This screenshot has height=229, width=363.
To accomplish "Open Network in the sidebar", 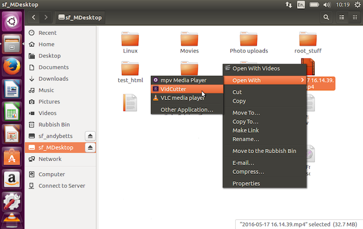I will coord(61,159).
